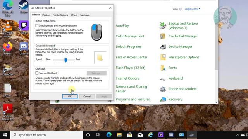Screen dimensions: 248x139
Task: Click test folder for double-click speed
Action: click(100, 58)
